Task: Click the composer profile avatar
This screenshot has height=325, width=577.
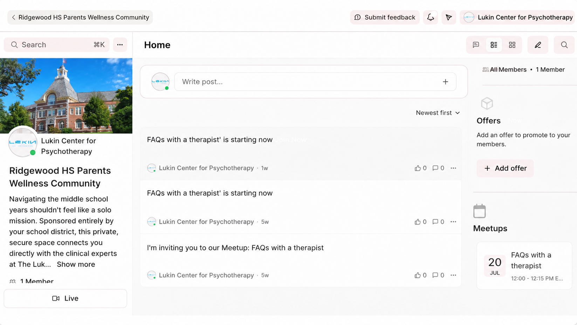Action: 160,82
